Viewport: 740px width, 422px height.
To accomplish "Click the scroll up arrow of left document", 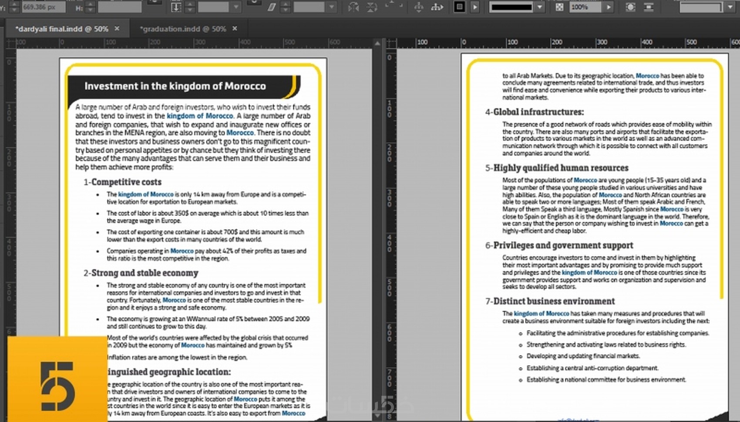I will coord(377,43).
